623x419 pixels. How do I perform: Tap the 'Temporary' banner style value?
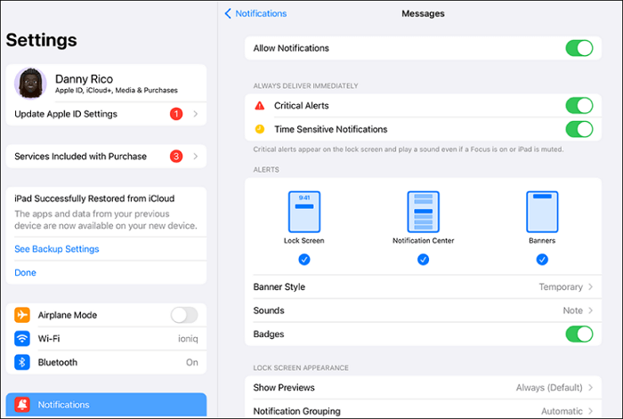pyautogui.click(x=561, y=286)
